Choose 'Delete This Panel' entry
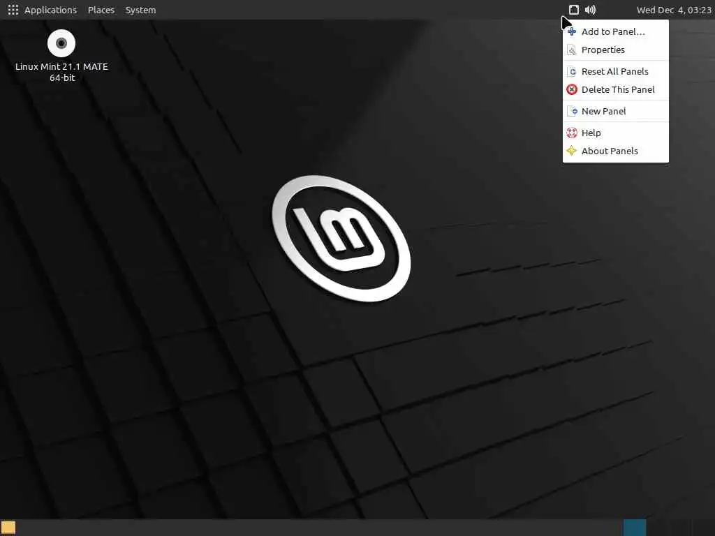Image resolution: width=715 pixels, height=536 pixels. click(616, 89)
